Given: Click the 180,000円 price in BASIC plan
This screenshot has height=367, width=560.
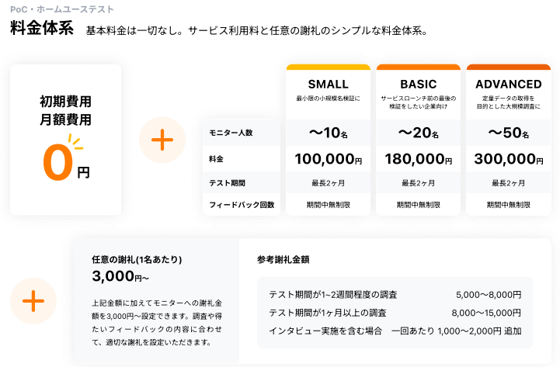Looking at the screenshot, I should coord(418,159).
